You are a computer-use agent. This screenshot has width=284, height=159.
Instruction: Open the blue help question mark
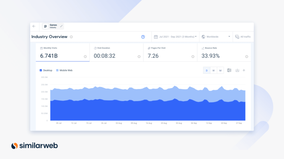[x=143, y=37]
